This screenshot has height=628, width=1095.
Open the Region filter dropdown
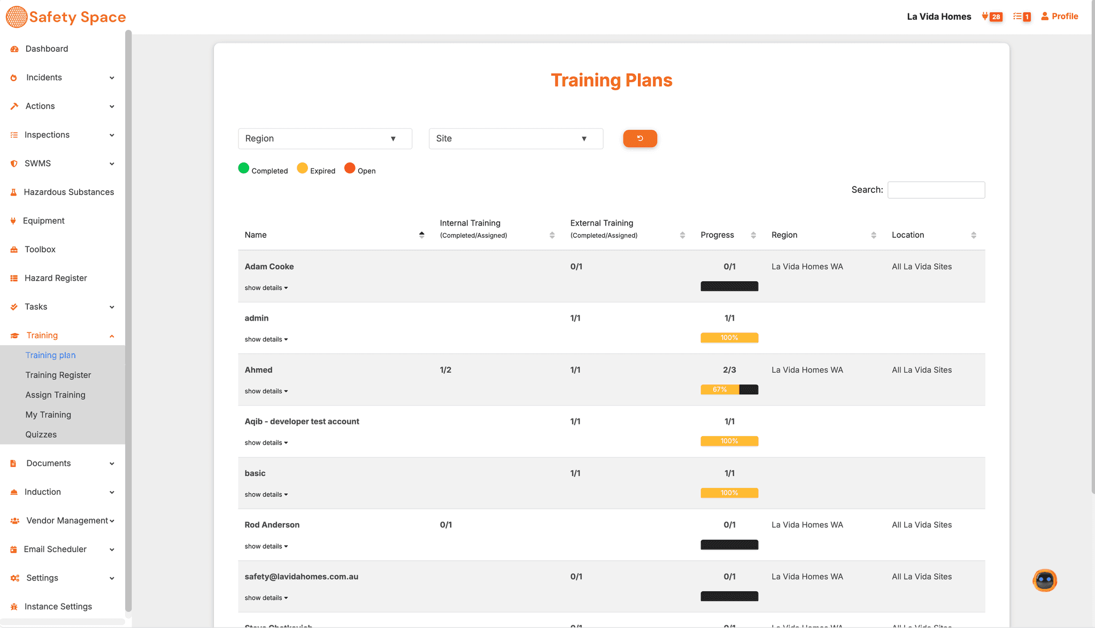pos(325,138)
